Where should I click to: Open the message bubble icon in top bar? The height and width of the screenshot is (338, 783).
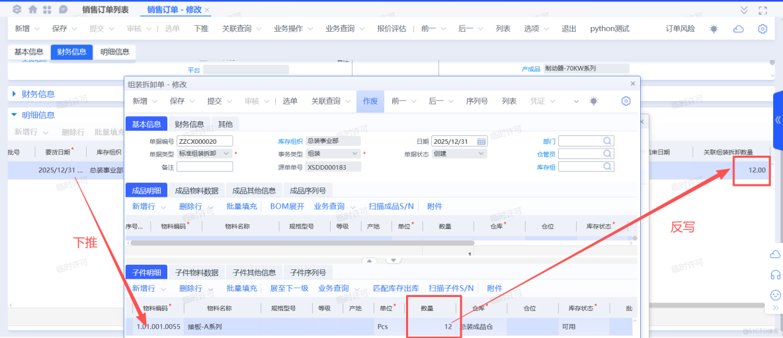coord(63,9)
